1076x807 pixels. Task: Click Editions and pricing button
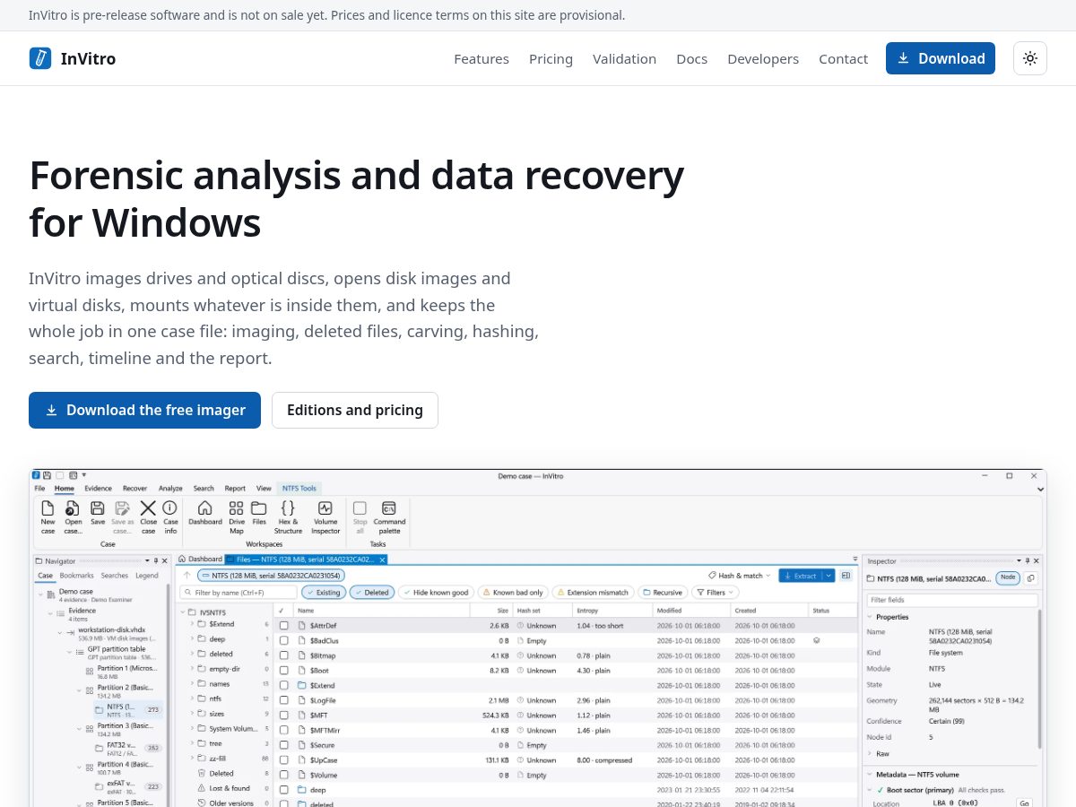pos(355,410)
